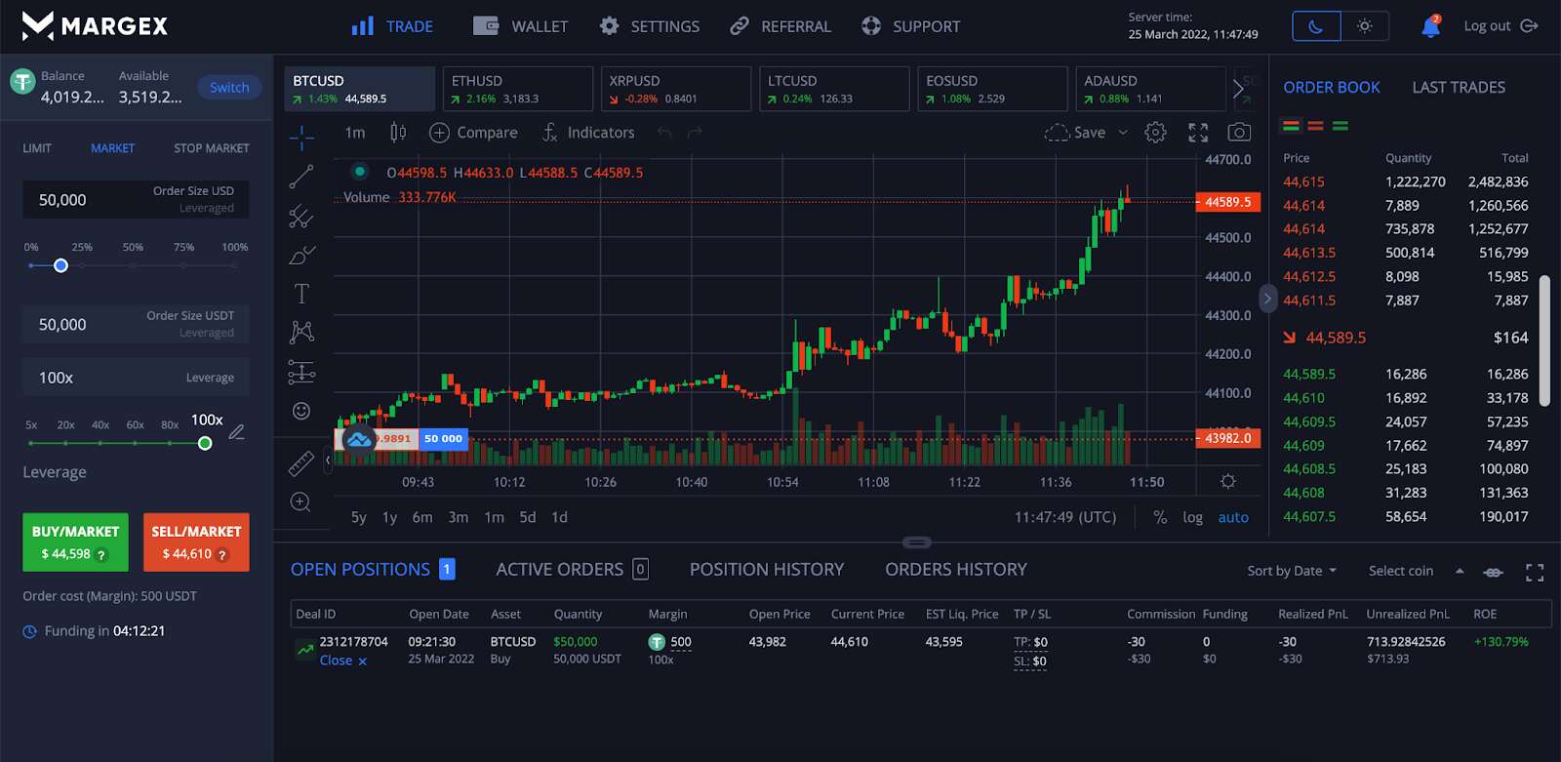Open Save layout dropdown arrow

click(x=1123, y=133)
